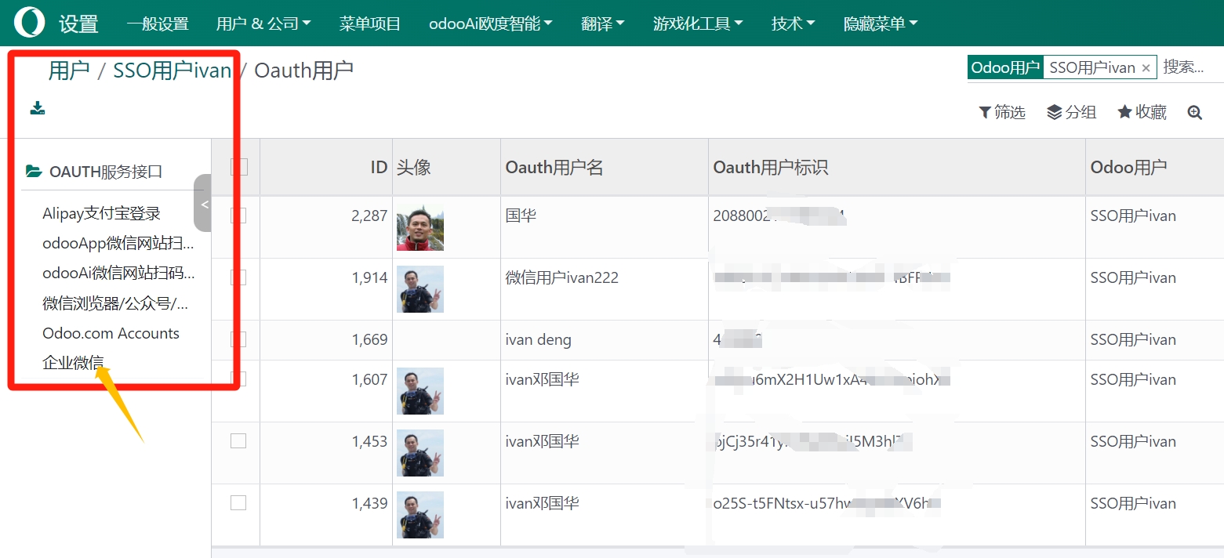Click ivan邓国华 in row 1,607
The width and height of the screenshot is (1224, 558).
543,379
